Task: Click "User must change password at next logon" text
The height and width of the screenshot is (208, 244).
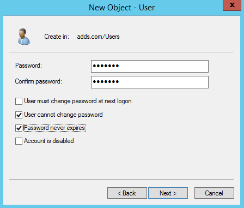Action: [x=78, y=101]
